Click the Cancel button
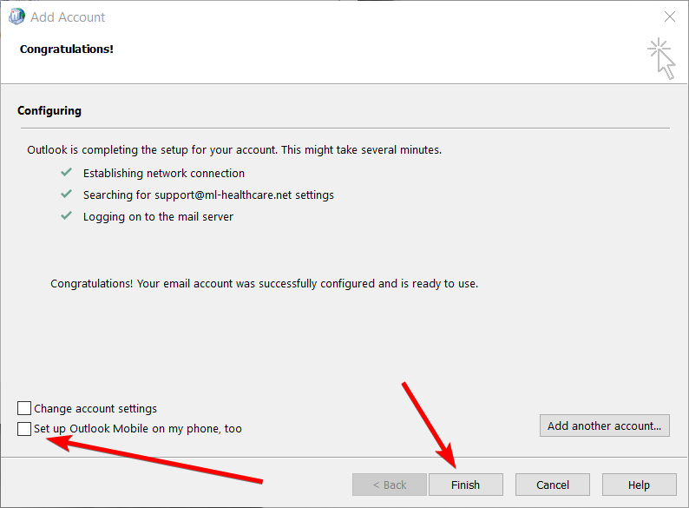 click(x=553, y=485)
